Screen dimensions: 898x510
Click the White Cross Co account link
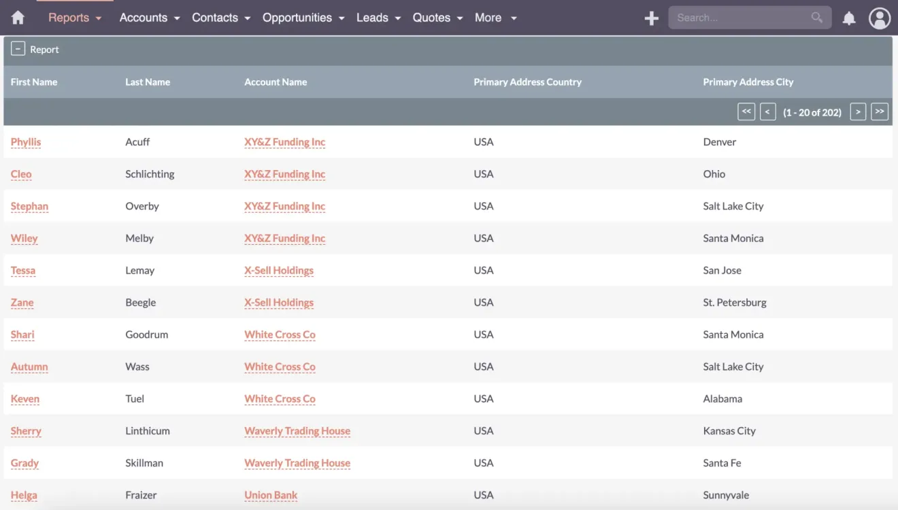pos(280,335)
